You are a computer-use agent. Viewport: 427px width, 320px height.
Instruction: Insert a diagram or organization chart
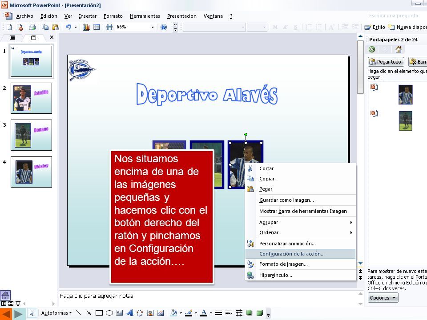[x=140, y=313]
